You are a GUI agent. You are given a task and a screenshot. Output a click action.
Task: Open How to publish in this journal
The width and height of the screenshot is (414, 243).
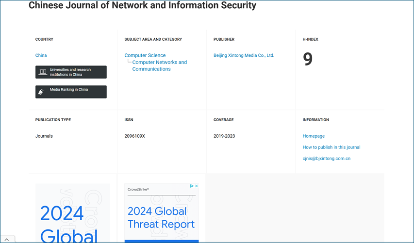pos(331,147)
